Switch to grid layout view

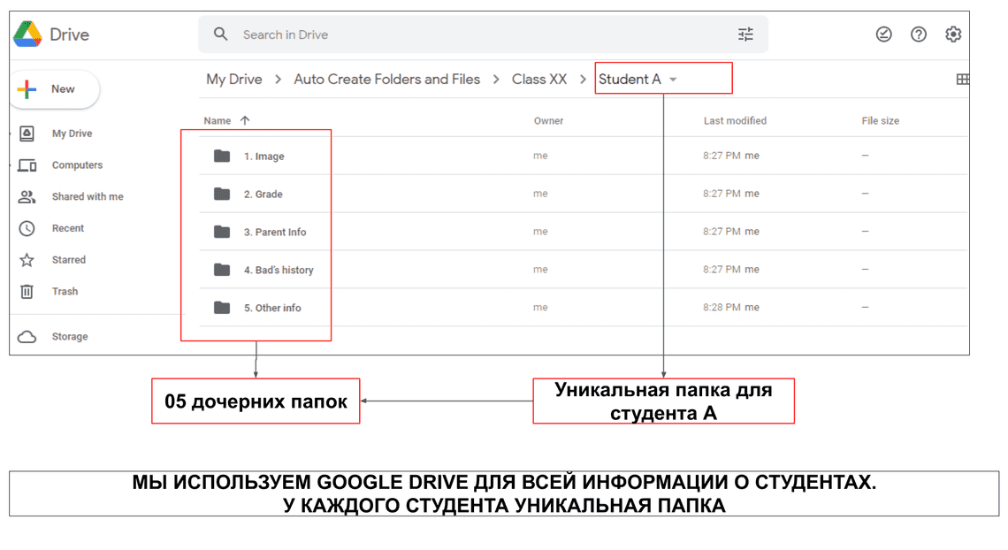962,80
